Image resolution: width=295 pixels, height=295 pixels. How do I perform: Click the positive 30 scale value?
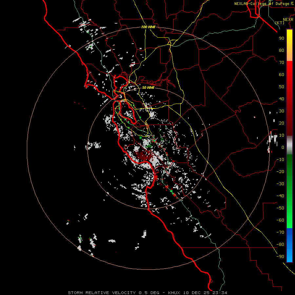[x=282, y=111]
